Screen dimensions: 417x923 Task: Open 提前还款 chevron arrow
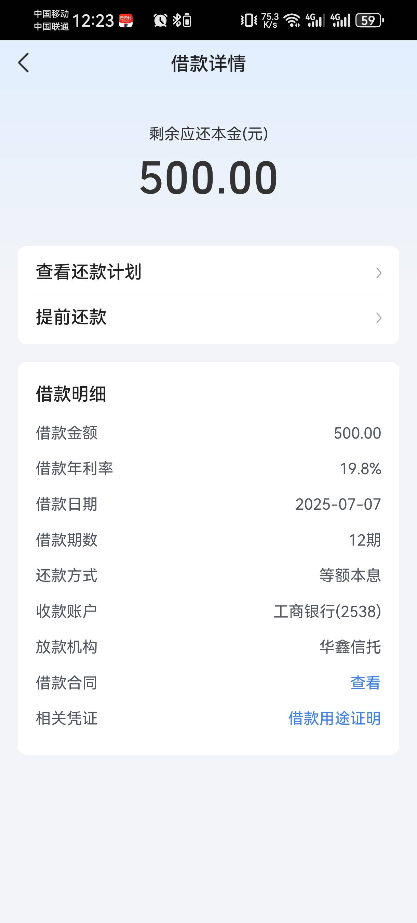(379, 318)
